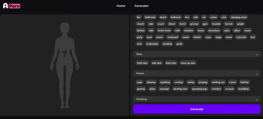The height and width of the screenshot is (119, 263).
Task: Select the "church" tag
Action: pyautogui.click(x=140, y=24)
